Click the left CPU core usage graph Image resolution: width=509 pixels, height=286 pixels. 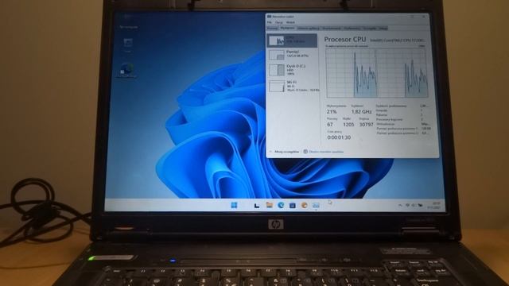pyautogui.click(x=352, y=73)
